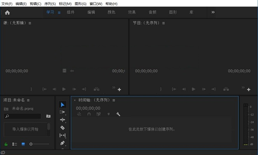Add a marker in the timeline
This screenshot has height=155, width=258.
point(109,114)
